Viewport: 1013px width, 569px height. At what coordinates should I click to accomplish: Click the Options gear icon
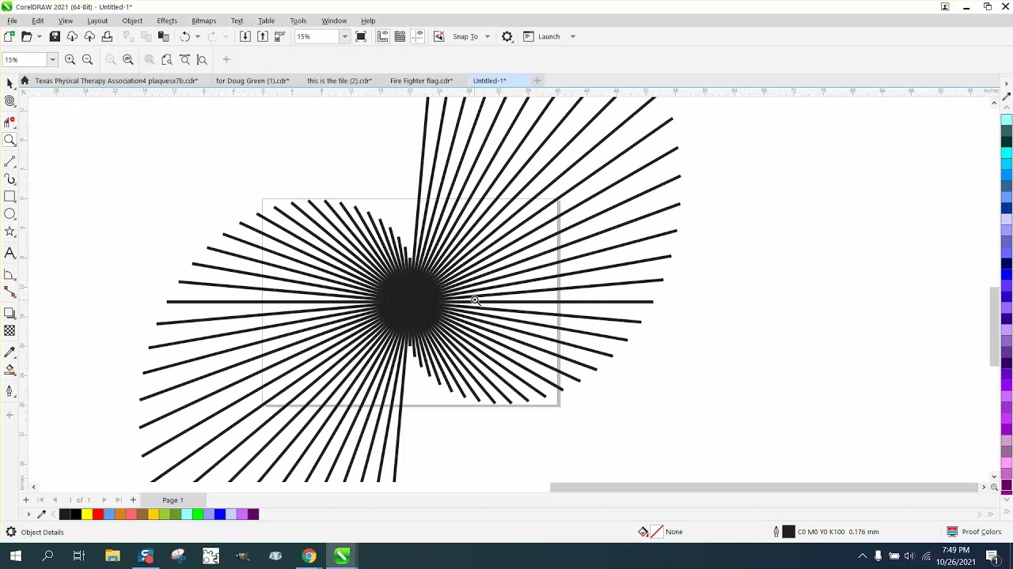(507, 36)
